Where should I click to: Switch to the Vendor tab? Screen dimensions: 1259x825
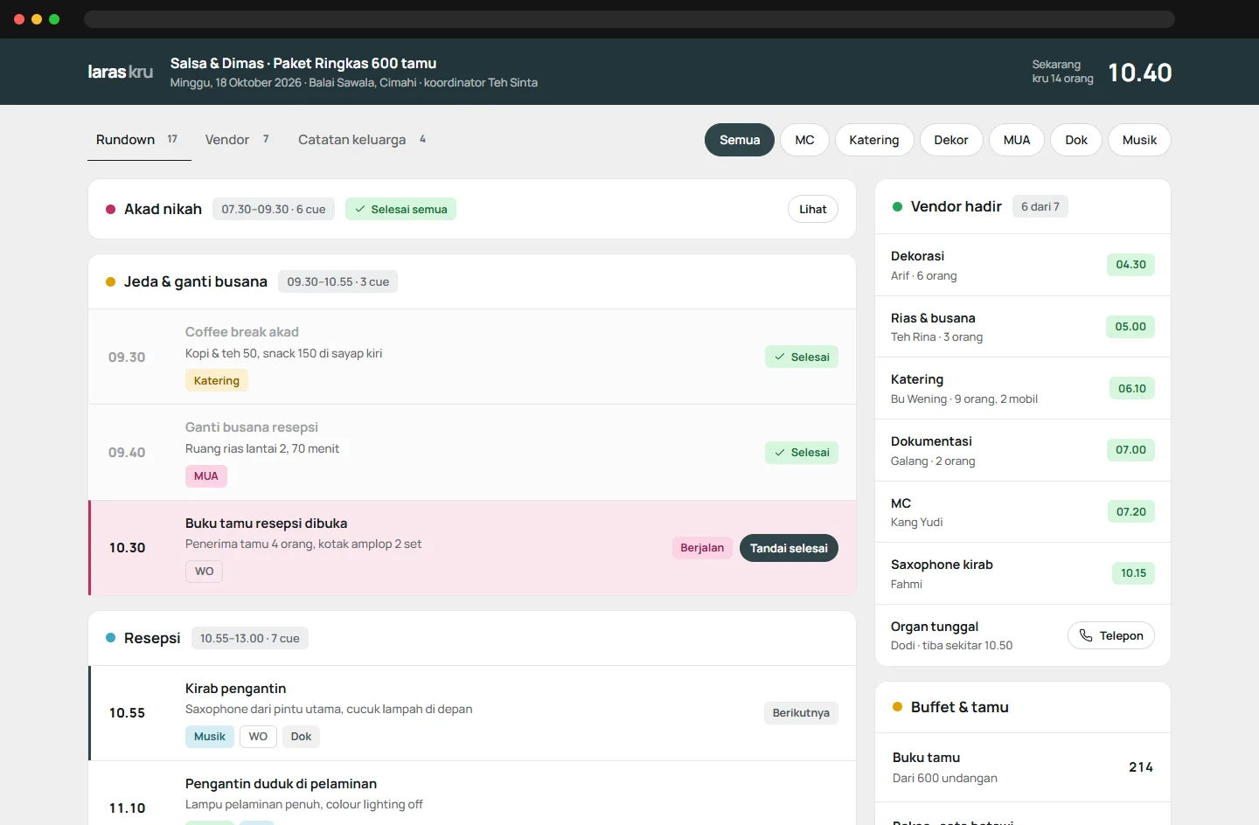pos(237,140)
